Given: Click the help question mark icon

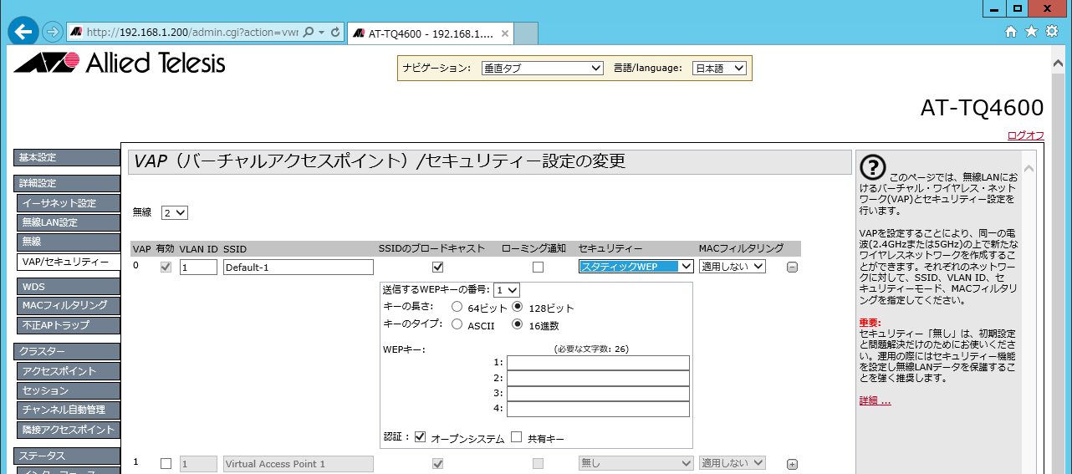Looking at the screenshot, I should (872, 167).
